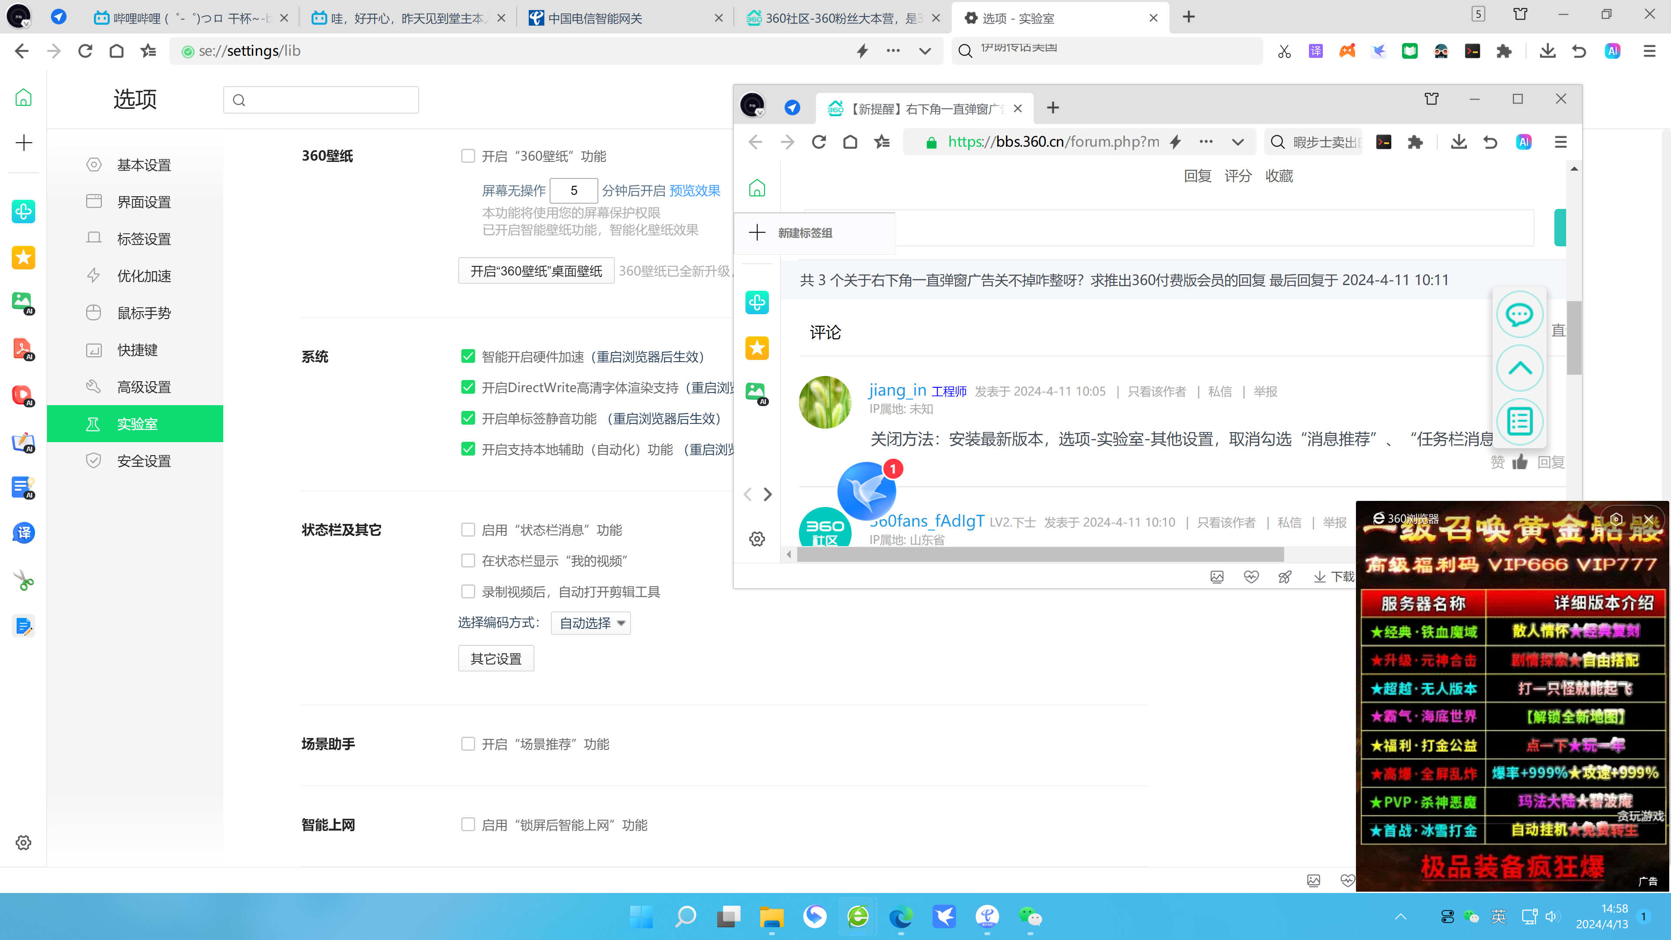Click 新建标签组 in front window
Image resolution: width=1671 pixels, height=940 pixels.
click(814, 233)
